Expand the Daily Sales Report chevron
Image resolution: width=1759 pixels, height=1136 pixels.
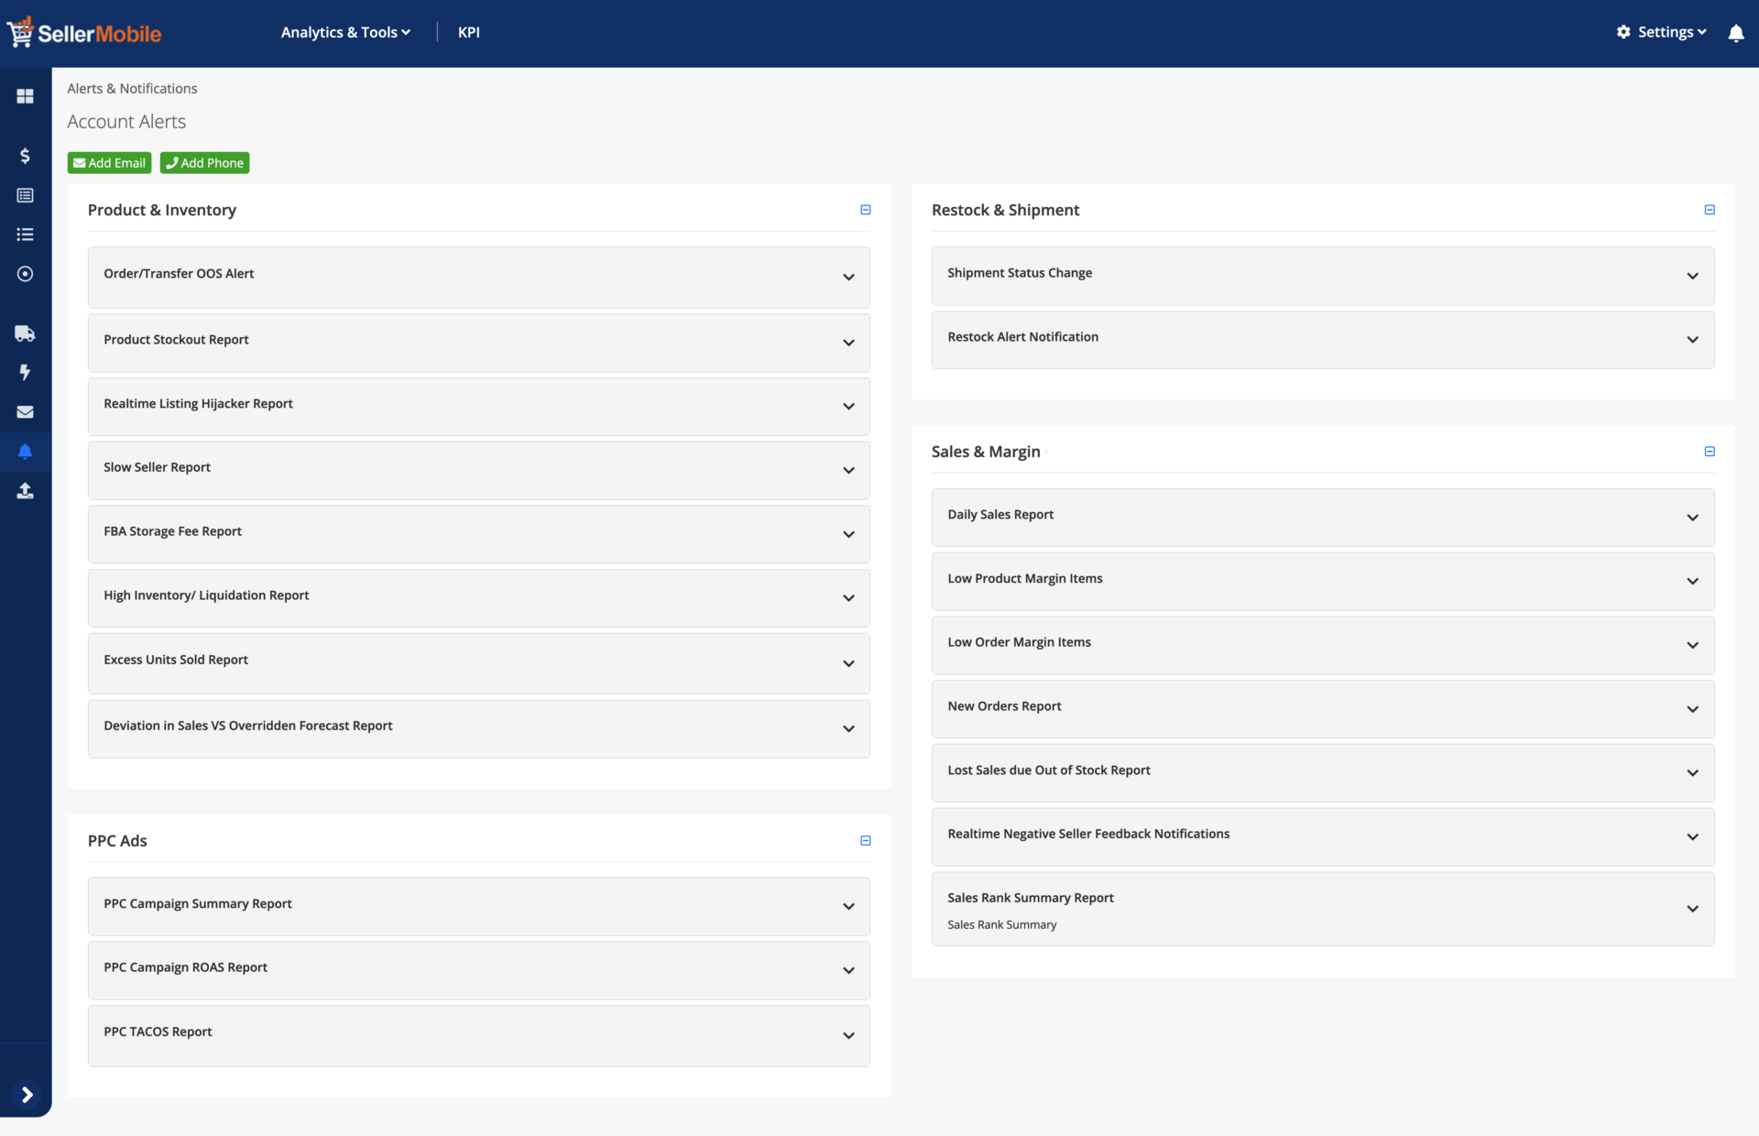[x=1692, y=518]
